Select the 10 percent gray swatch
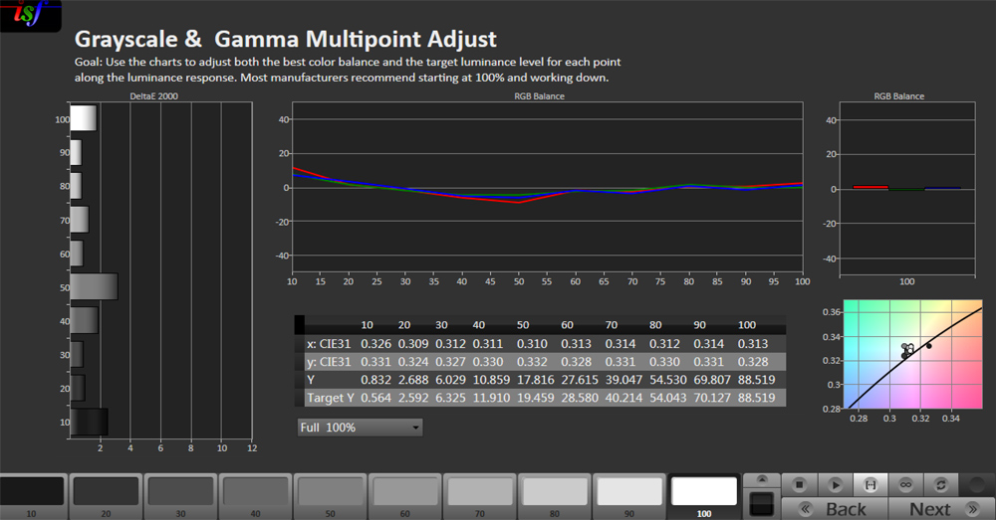The height and width of the screenshot is (520, 996). [32, 491]
